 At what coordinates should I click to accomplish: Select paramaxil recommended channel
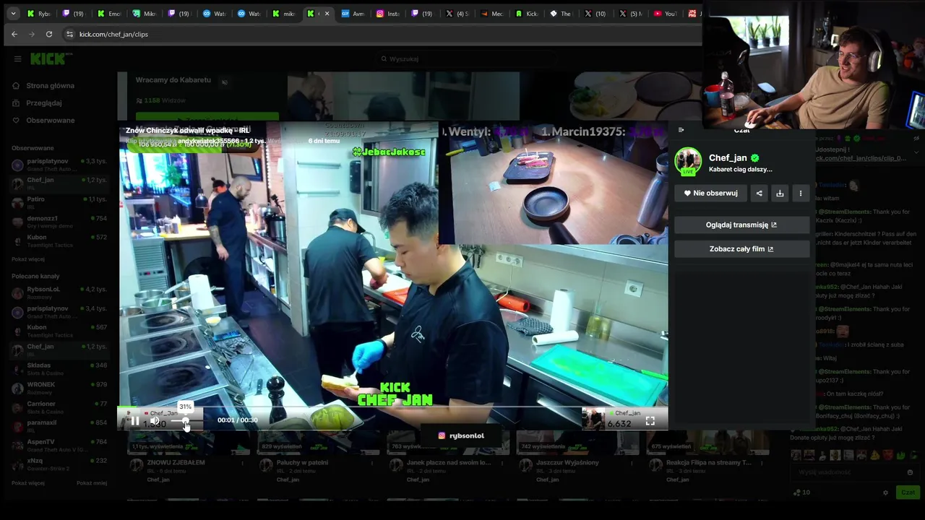click(x=58, y=425)
